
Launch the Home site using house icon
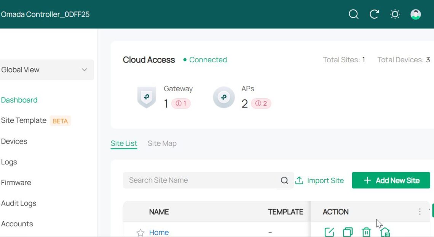click(x=385, y=232)
